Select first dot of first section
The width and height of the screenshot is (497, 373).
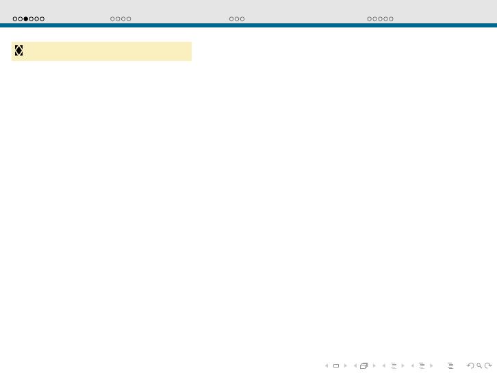tap(15, 19)
